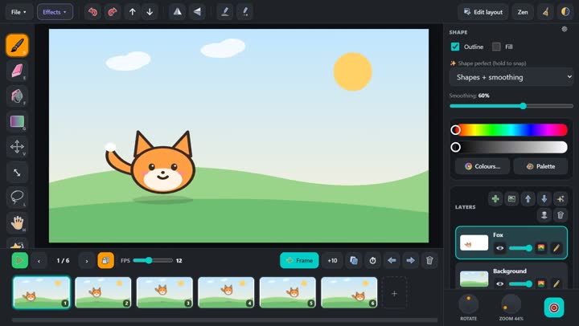Add a new Frame button
This screenshot has height=326, width=579.
point(299,260)
